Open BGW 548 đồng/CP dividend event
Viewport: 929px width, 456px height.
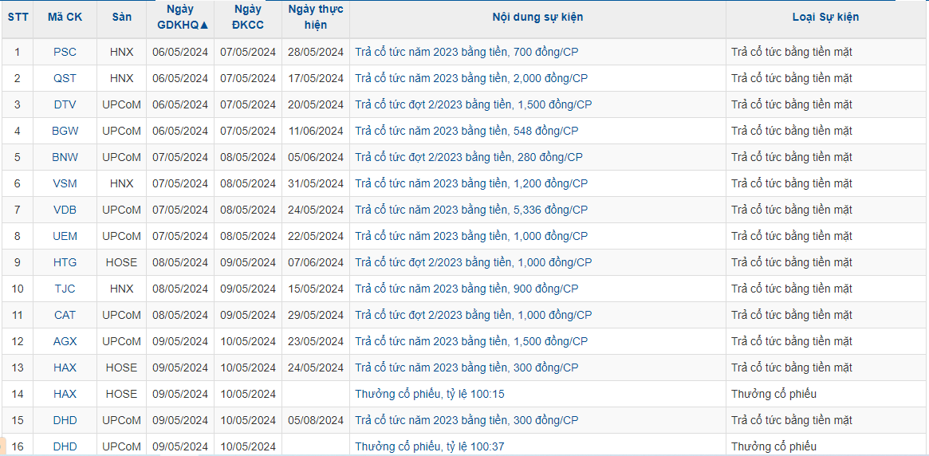click(x=466, y=131)
